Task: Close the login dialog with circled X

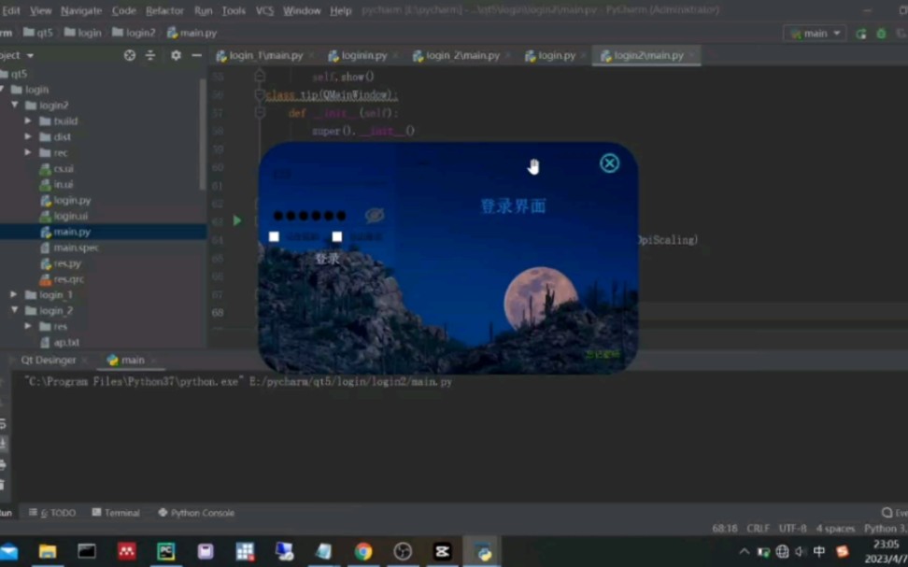Action: [x=609, y=163]
